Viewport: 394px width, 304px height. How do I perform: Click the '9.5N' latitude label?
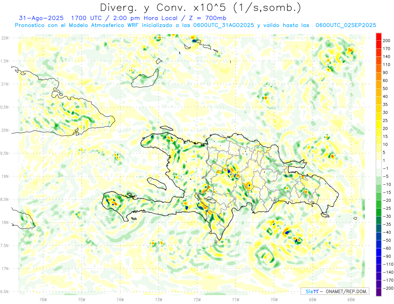[x=5, y=153]
